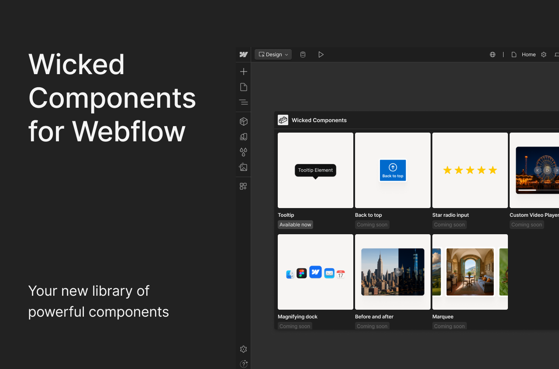Click the Wicked Components panel title
This screenshot has height=369, width=559.
tap(319, 120)
